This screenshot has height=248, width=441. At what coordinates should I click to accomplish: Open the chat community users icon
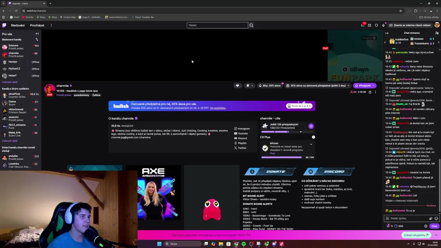tap(437, 33)
